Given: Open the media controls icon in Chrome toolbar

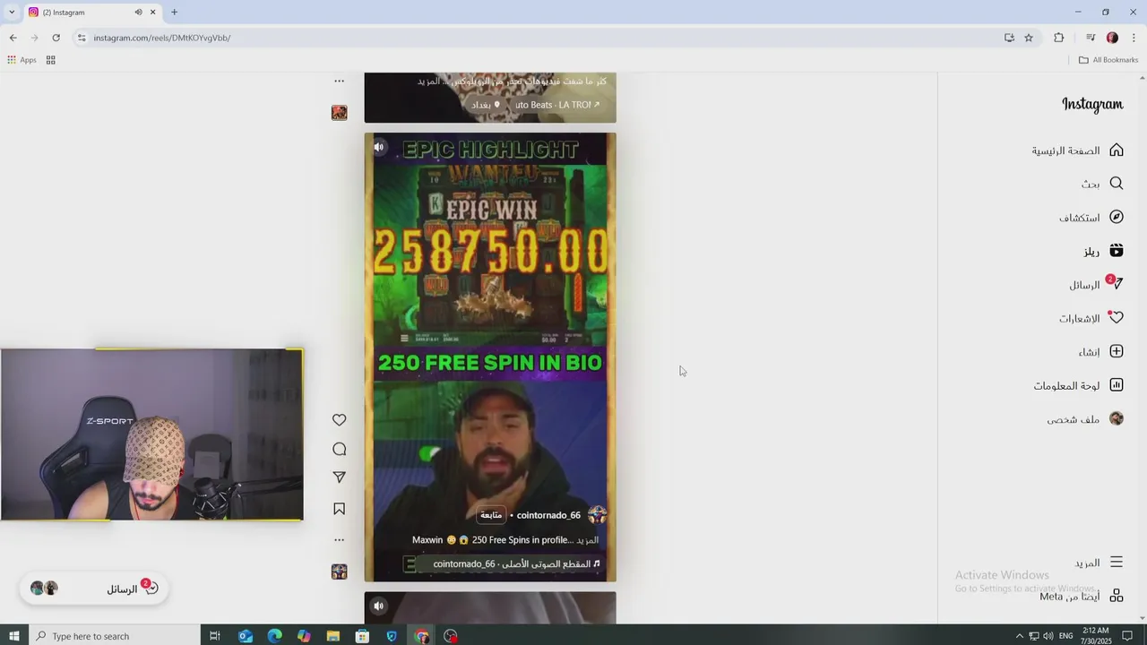Looking at the screenshot, I should (x=1091, y=38).
